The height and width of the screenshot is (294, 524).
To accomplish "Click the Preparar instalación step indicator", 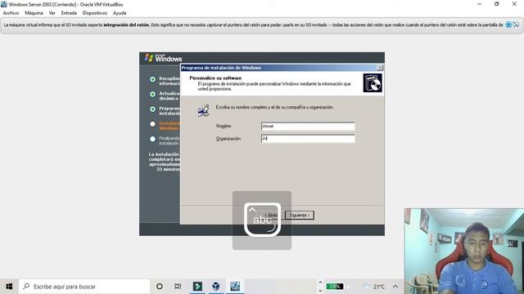I will click(153, 109).
